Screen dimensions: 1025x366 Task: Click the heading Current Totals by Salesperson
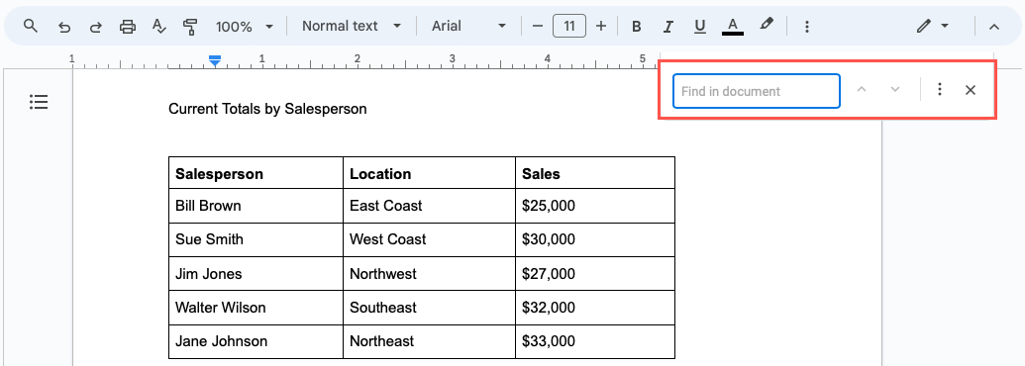(267, 109)
